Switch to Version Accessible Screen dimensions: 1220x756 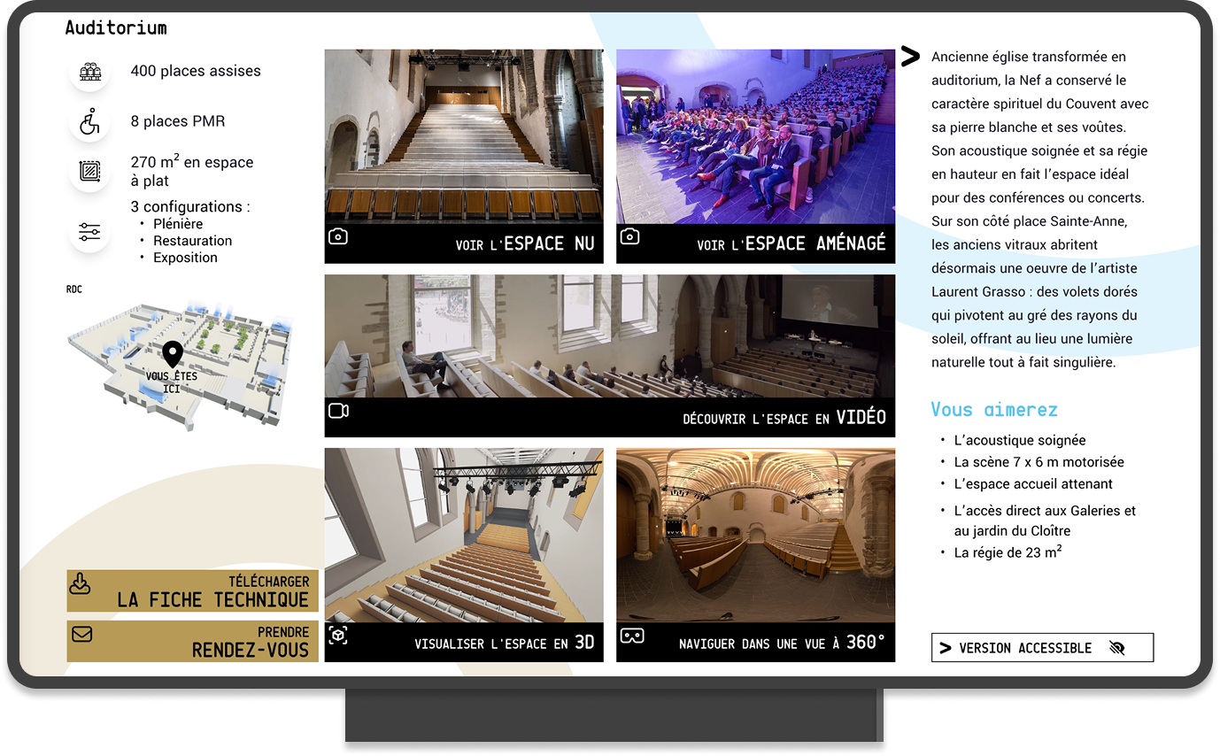tap(1042, 648)
